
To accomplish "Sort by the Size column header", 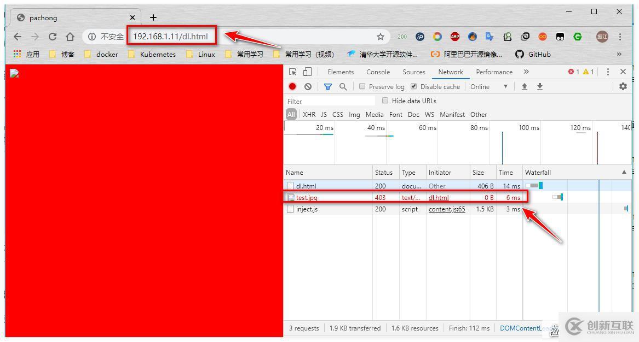I will [482, 173].
